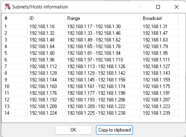Viewport: 186px width, 137px height.
Task: Click broadcast address 192.168.1.239
Action: pos(156,113)
